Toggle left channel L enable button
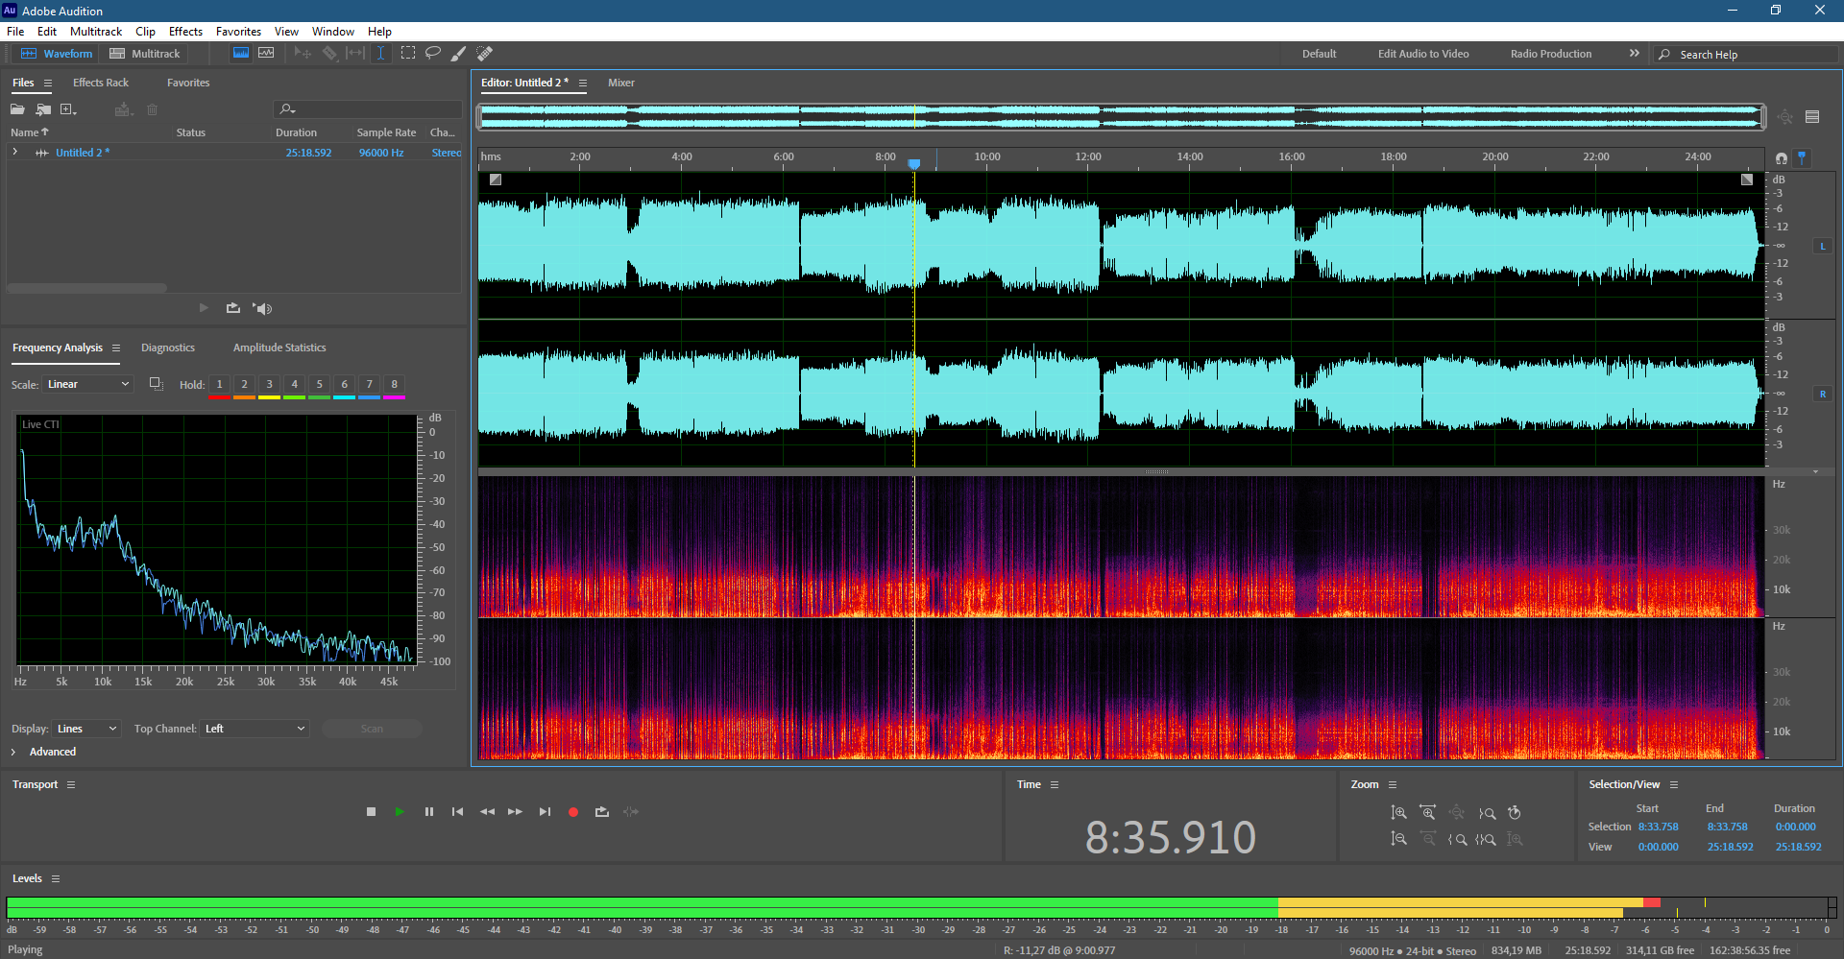 1822,247
